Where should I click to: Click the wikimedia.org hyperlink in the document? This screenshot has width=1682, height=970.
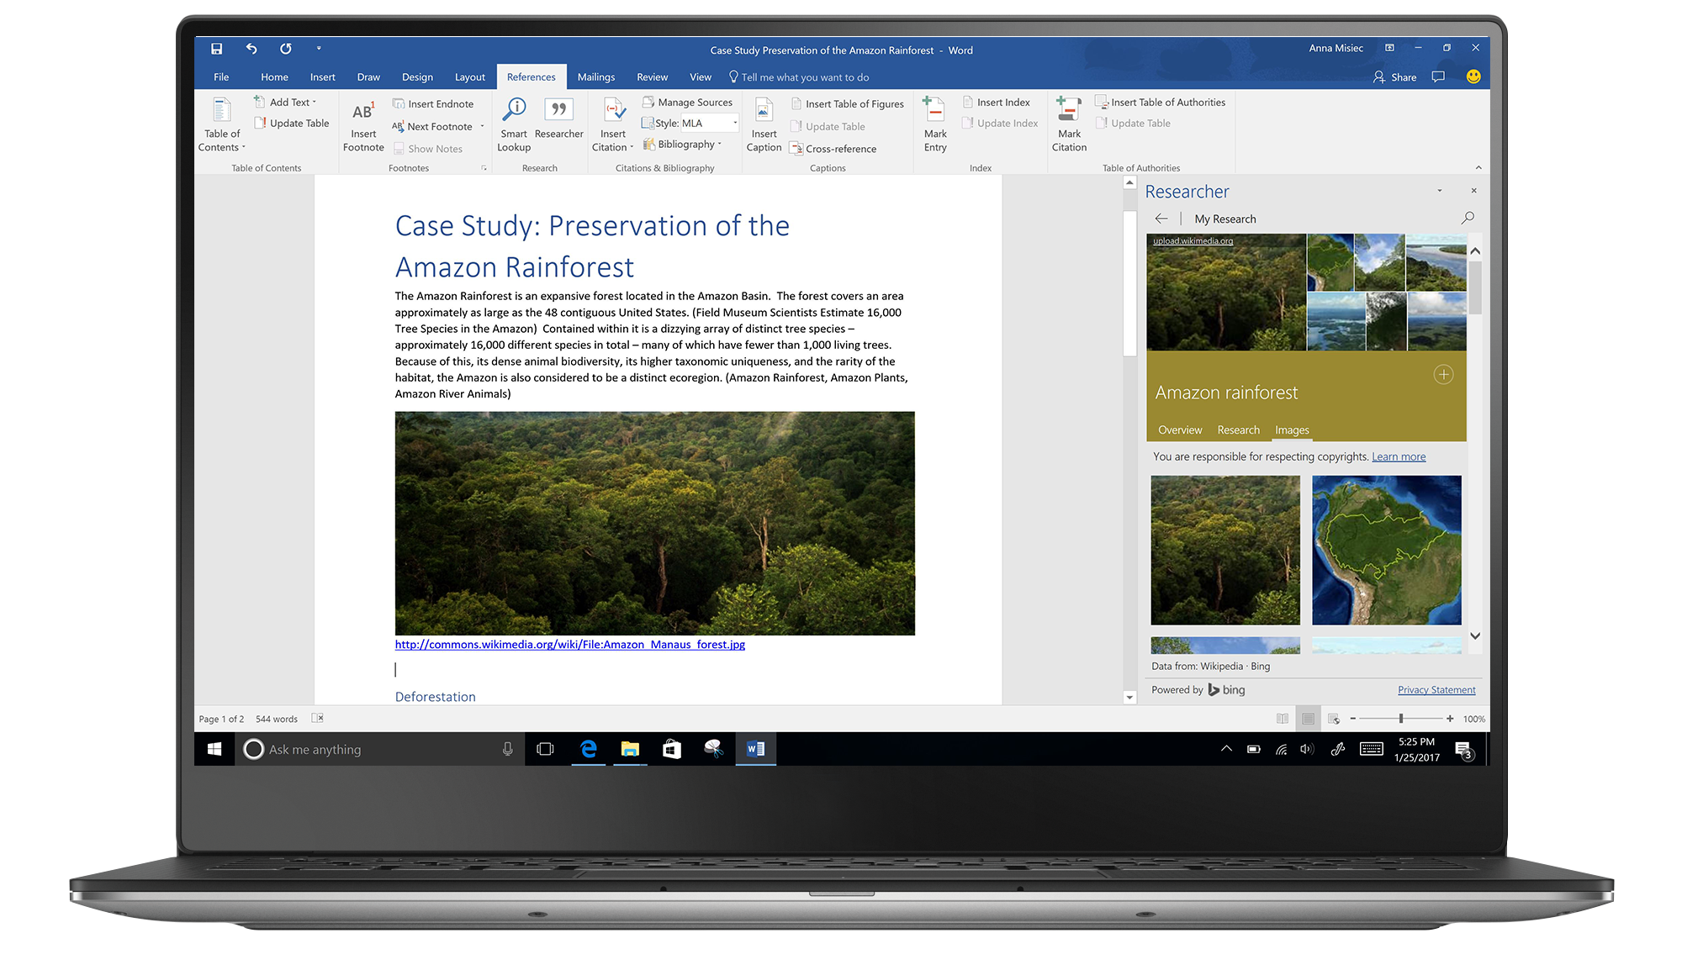570,644
